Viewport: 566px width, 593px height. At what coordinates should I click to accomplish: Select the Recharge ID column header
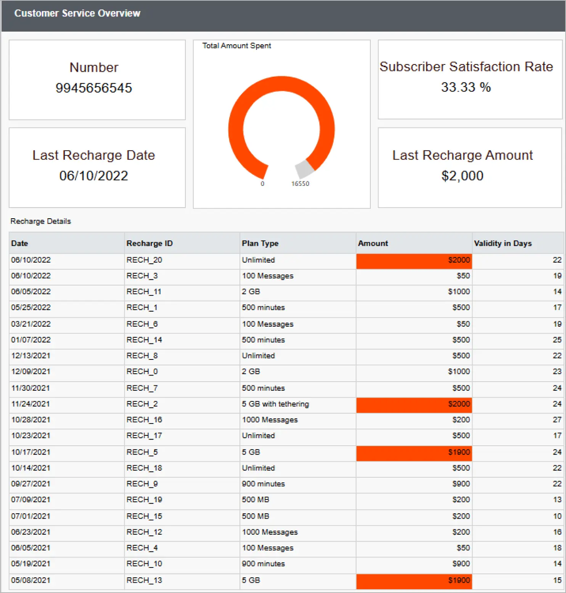click(x=150, y=243)
